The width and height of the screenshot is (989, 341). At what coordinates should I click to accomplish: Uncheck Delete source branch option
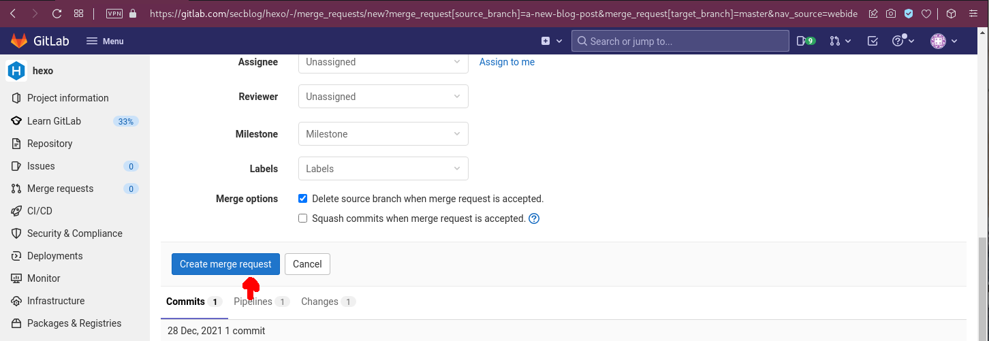303,199
